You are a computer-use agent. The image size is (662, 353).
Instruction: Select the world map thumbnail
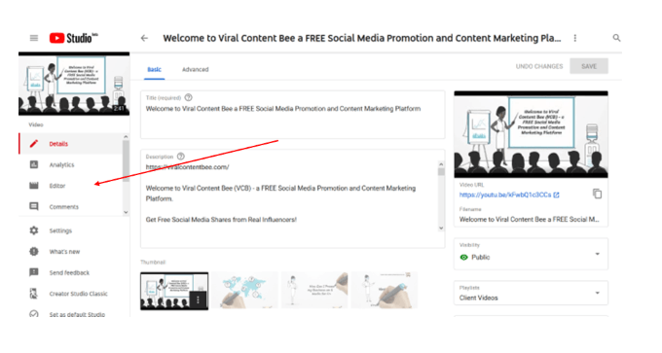245,290
